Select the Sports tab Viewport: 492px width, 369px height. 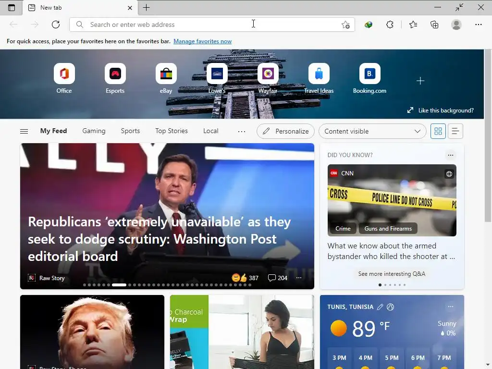coord(130,131)
